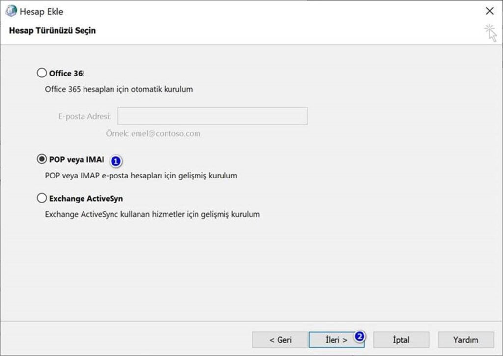Cancel the wizard with İptal

tap(401, 340)
